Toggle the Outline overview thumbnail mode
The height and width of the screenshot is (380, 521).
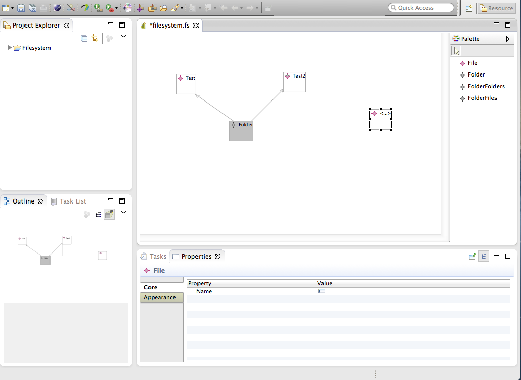click(109, 215)
